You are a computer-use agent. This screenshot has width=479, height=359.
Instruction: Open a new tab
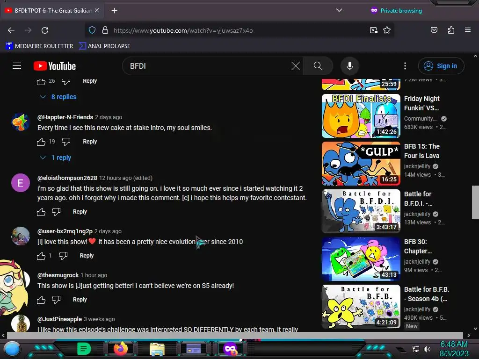pos(114,11)
